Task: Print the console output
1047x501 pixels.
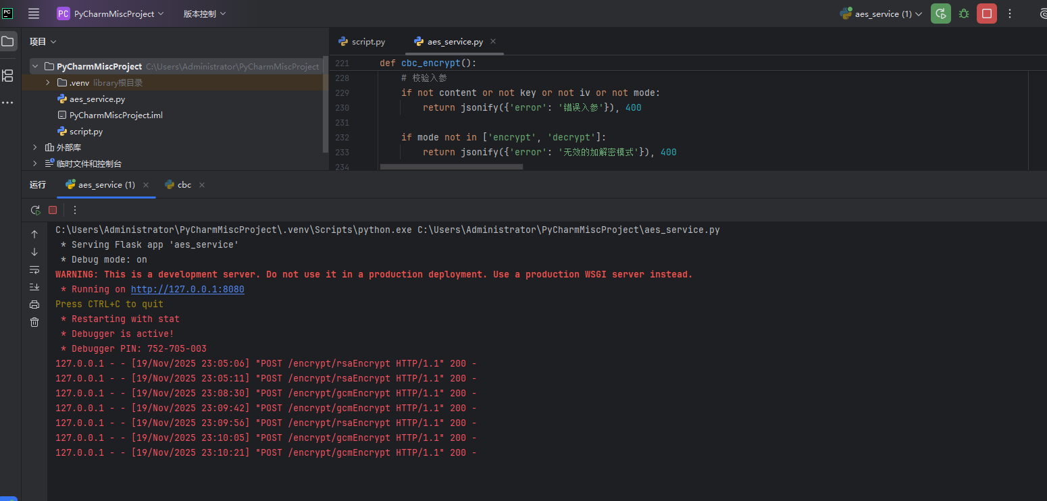Action: (34, 305)
